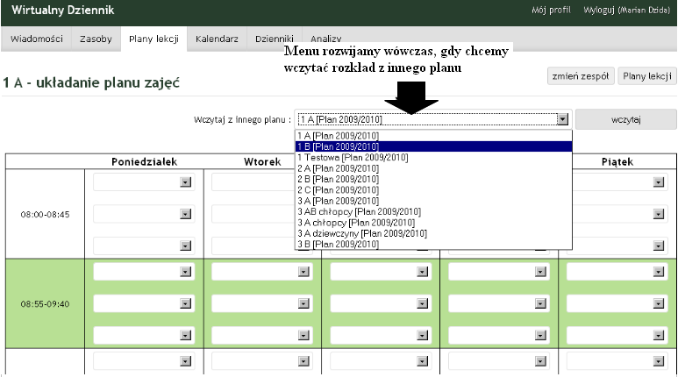Click the Piątek column header
Screen dimensions: 678x377
pyautogui.click(x=617, y=161)
